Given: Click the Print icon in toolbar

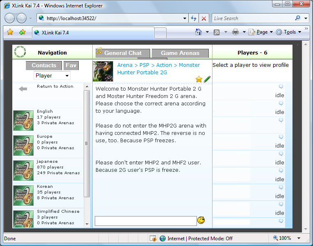Looking at the screenshot, I should 235,32.
